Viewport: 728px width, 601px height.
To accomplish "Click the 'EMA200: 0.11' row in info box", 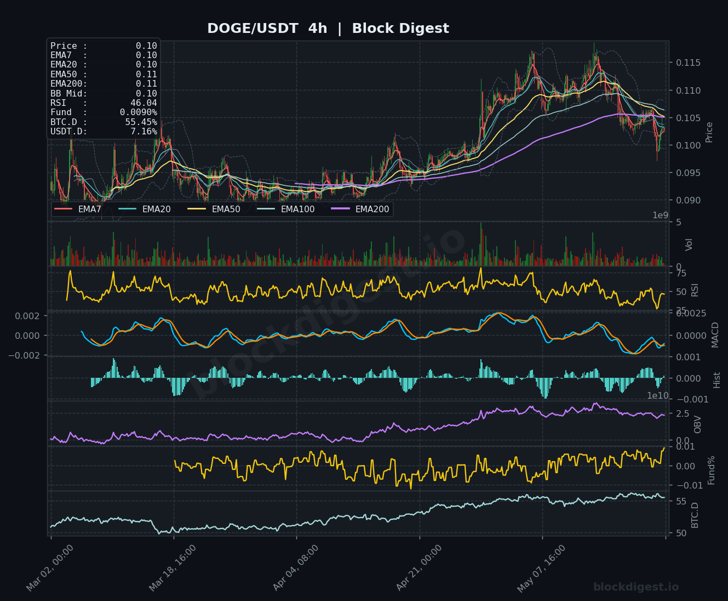I will pyautogui.click(x=104, y=84).
